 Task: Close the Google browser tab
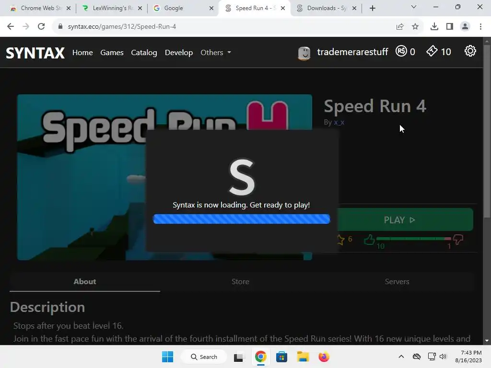pyautogui.click(x=211, y=8)
